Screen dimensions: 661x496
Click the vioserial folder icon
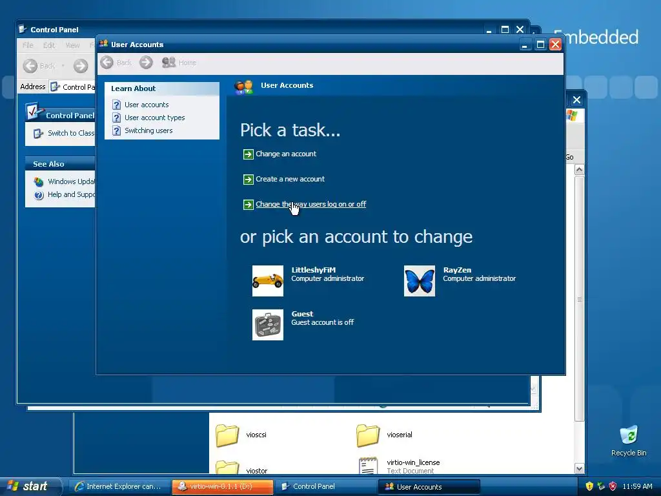coord(368,435)
